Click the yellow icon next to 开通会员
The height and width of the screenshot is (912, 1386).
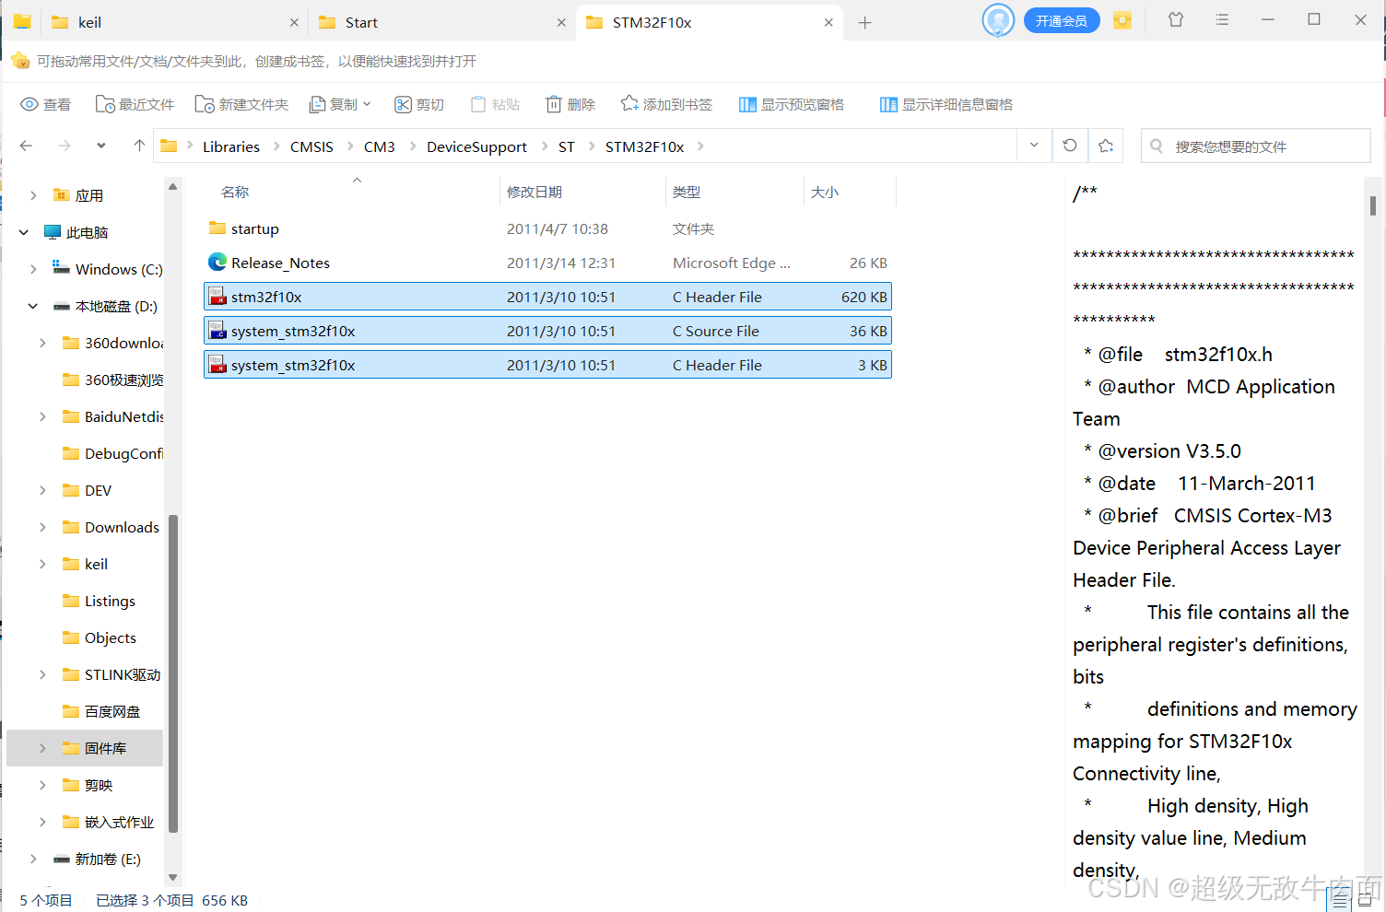[x=1122, y=20]
